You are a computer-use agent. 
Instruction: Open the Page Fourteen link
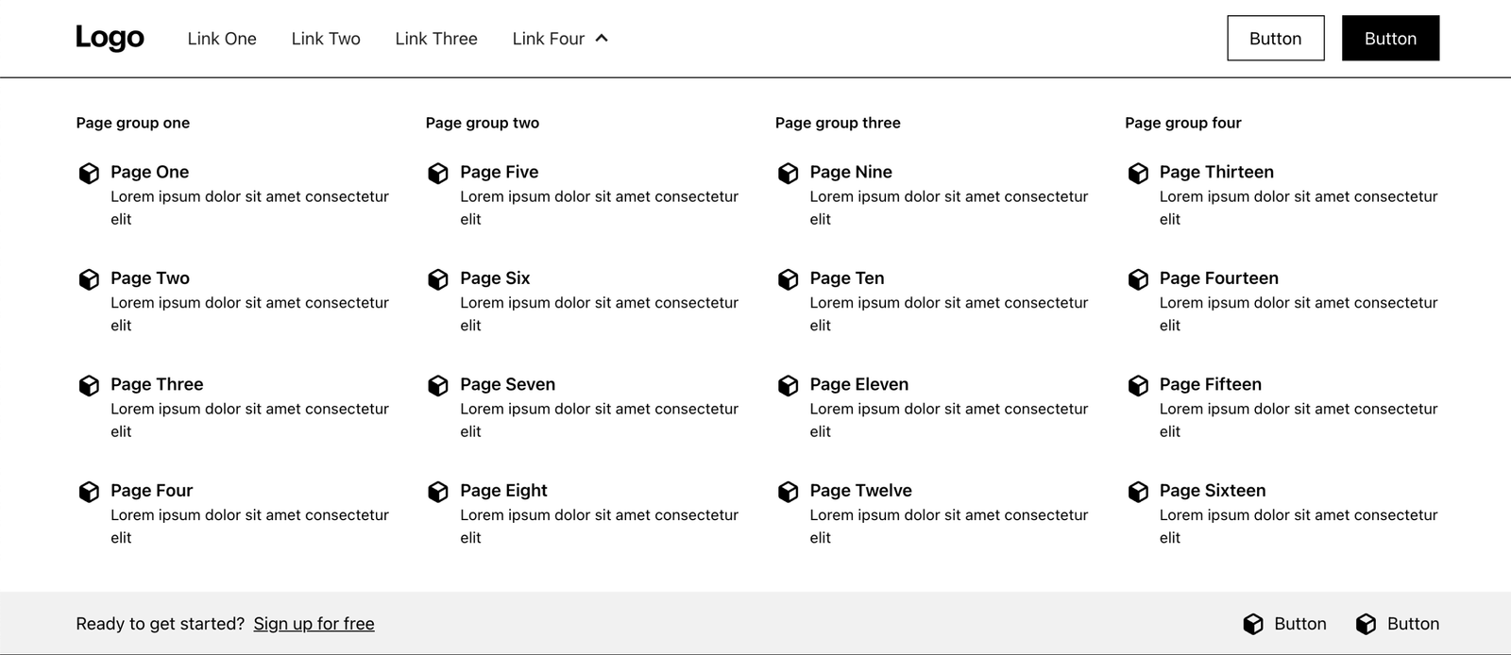pos(1218,278)
